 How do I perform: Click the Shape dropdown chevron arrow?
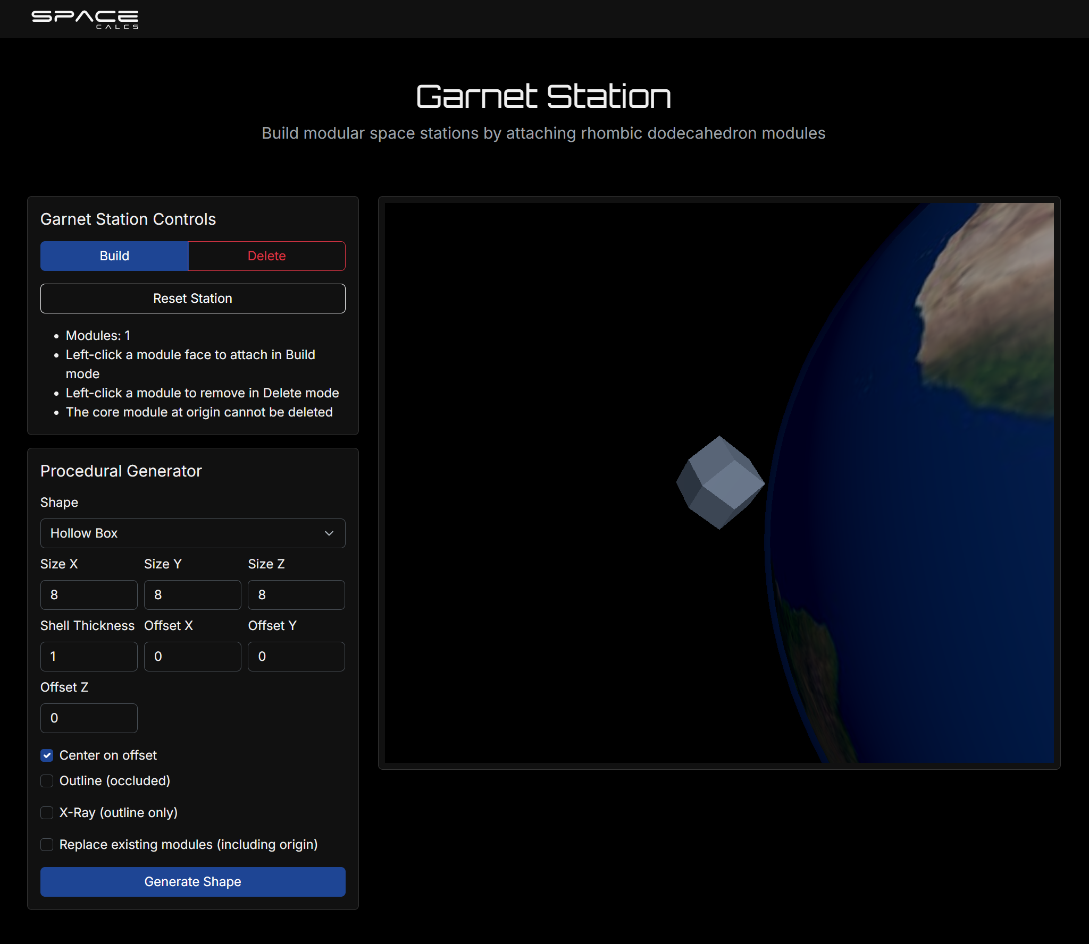[x=329, y=533]
